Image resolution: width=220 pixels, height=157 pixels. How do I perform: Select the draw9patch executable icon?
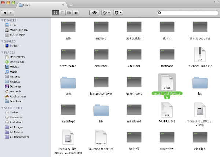coord(68,54)
